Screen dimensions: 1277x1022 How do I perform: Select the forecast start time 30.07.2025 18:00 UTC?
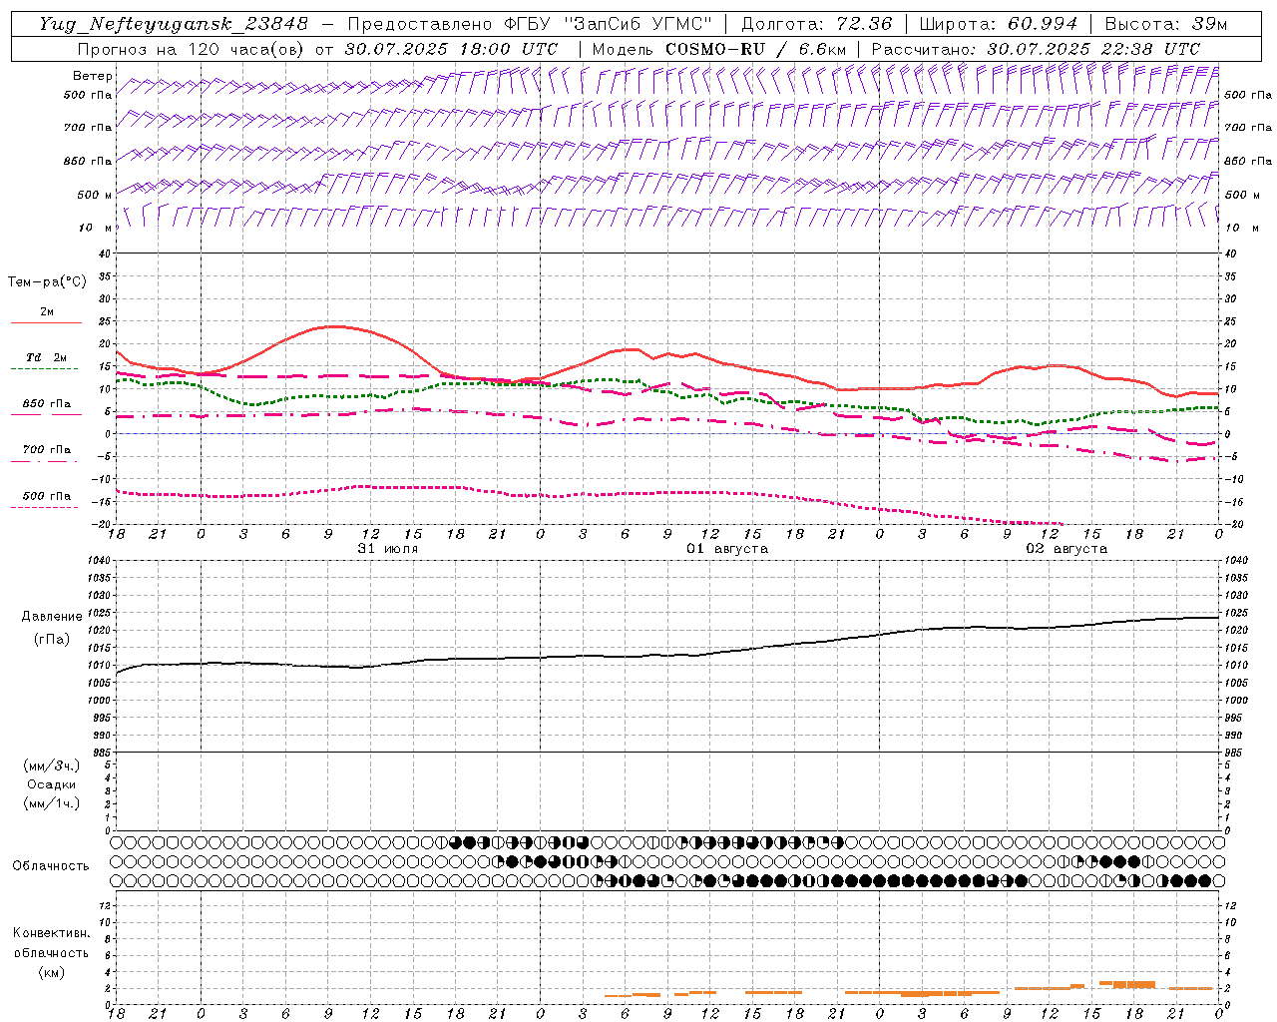(451, 49)
